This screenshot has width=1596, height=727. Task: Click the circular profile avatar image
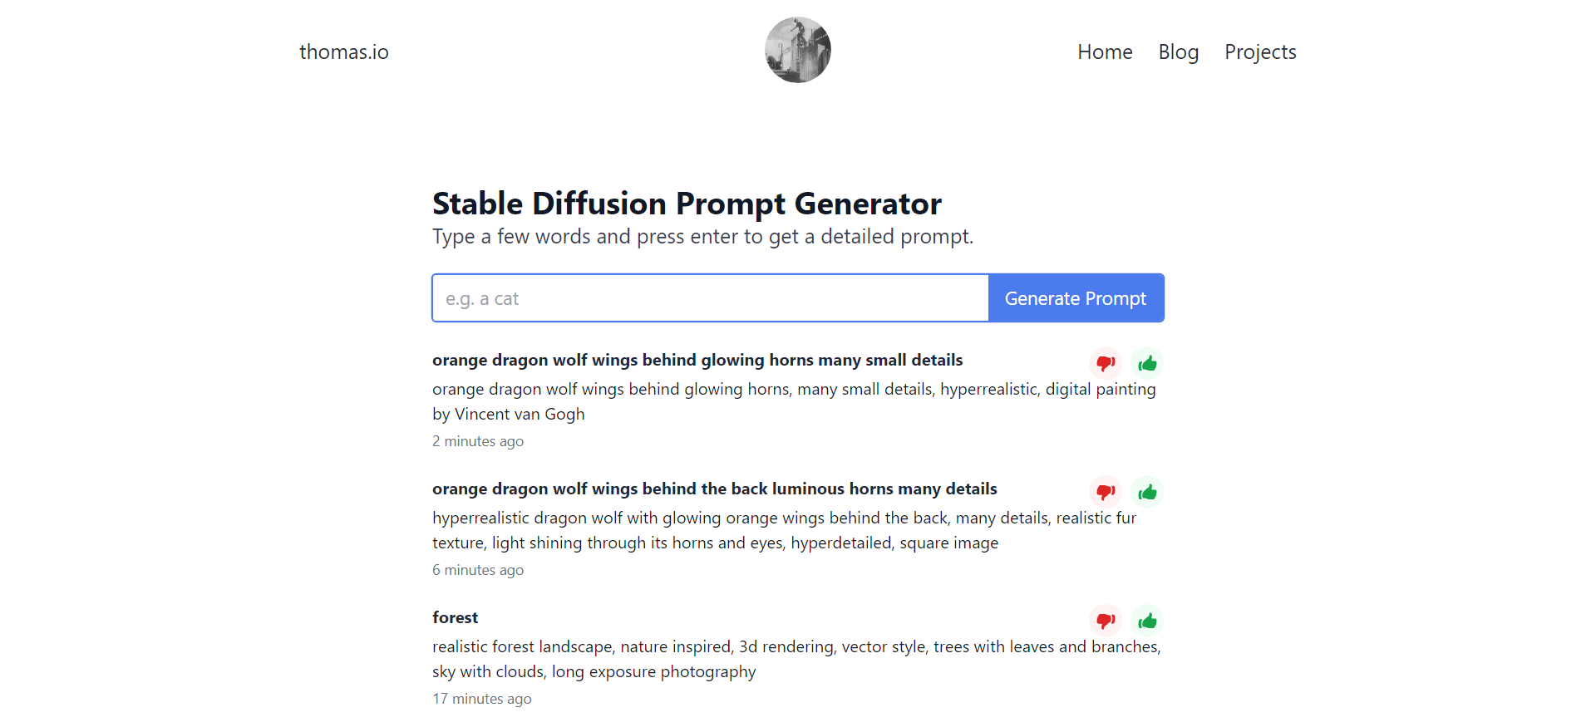tap(797, 50)
